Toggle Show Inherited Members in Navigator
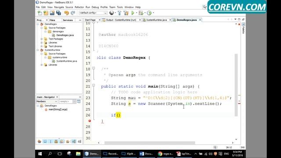 click(x=40, y=141)
